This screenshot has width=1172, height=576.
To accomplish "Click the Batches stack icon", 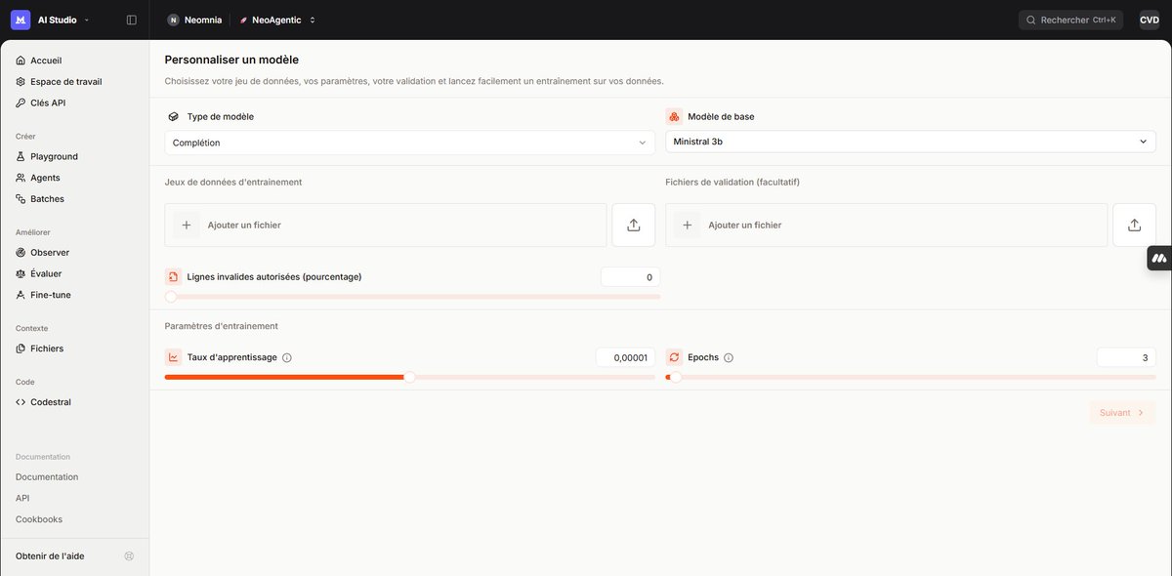I will coord(21,199).
